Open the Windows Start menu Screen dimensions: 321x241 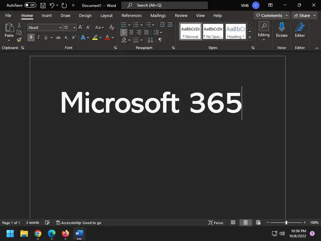(x=10, y=233)
